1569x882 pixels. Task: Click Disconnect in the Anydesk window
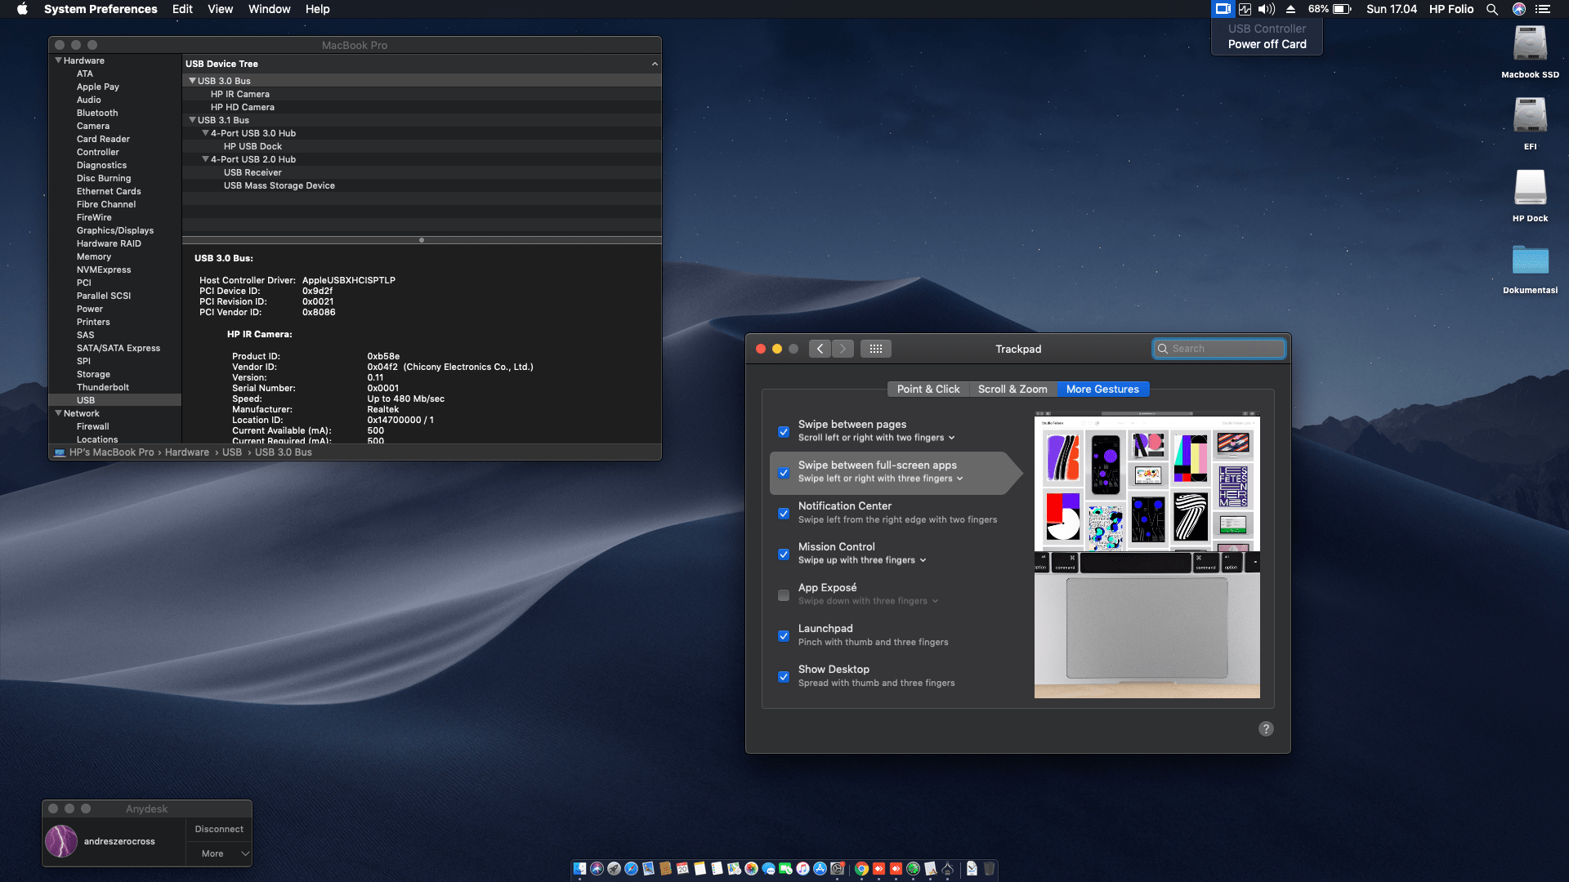[x=219, y=829]
